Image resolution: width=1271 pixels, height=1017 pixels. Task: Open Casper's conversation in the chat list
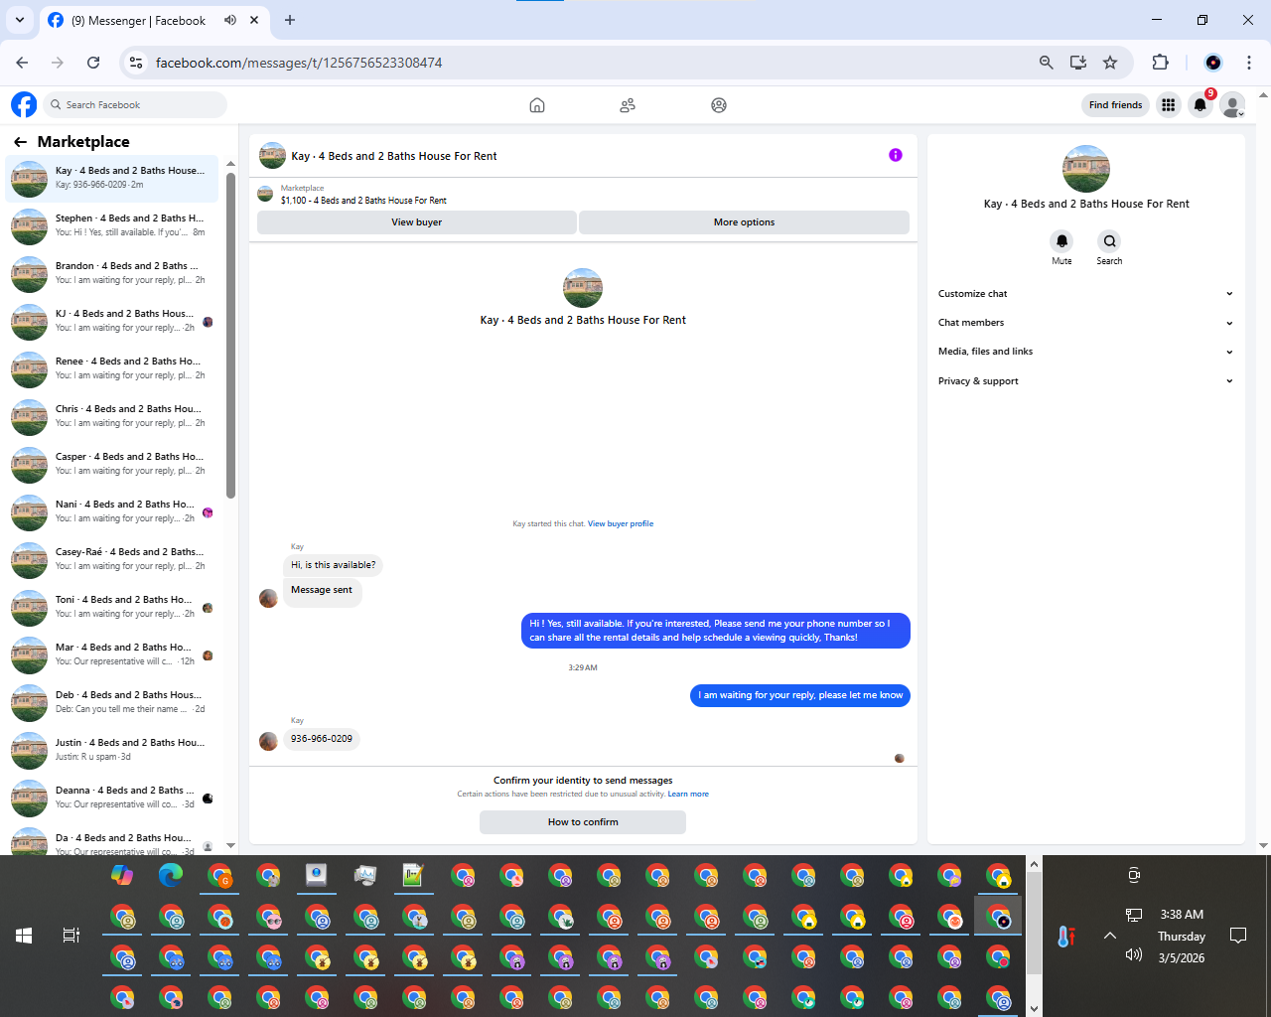click(x=111, y=465)
